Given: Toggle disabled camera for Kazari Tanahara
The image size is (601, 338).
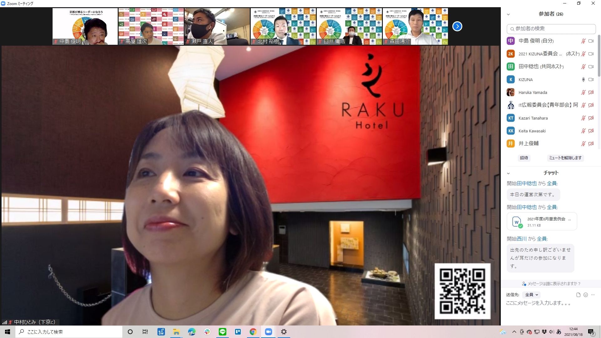Looking at the screenshot, I should tap(591, 118).
